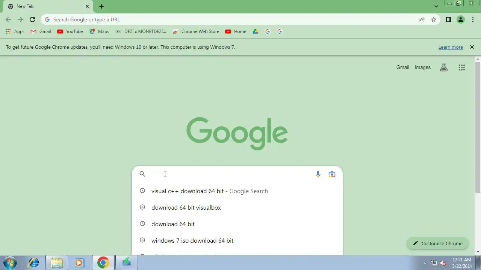Viewport: 481px width, 270px height.
Task: Open Search Labs flask icon
Action: 444,67
